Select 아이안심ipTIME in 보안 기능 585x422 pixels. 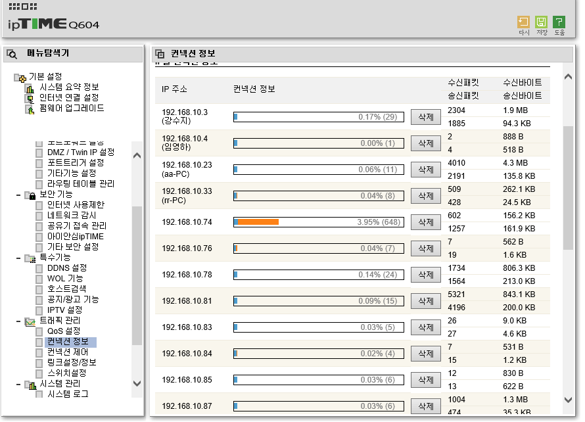coord(76,237)
